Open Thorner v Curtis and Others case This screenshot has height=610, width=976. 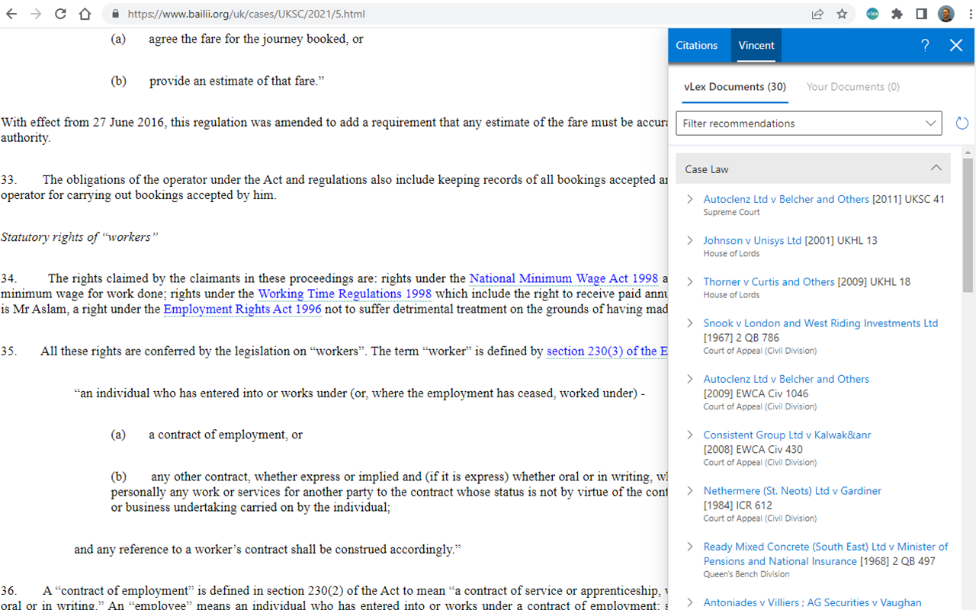(769, 281)
